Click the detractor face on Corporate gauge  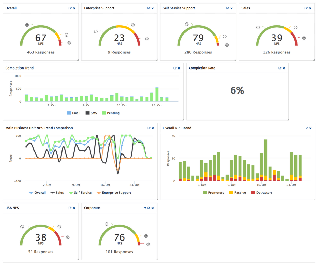coord(148,244)
